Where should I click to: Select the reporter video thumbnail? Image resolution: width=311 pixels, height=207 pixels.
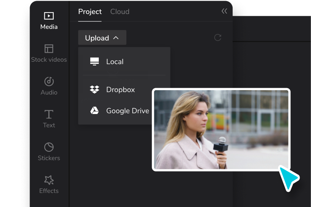point(221,130)
